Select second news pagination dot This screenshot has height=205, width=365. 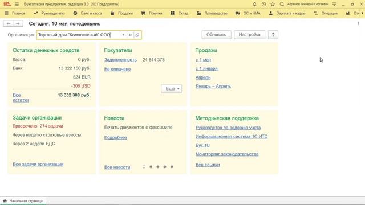151,167
